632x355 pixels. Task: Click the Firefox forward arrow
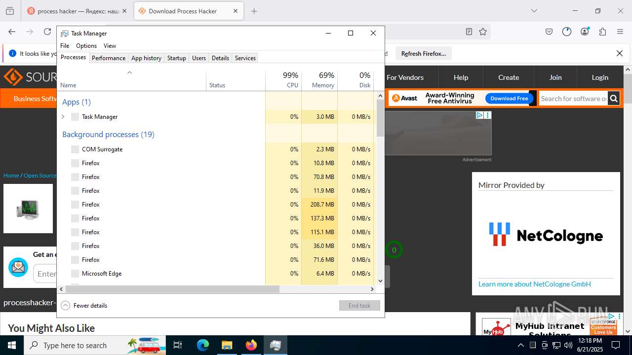pyautogui.click(x=30, y=32)
